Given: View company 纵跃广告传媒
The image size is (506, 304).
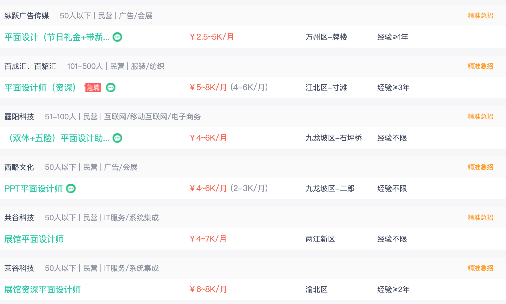Looking at the screenshot, I should pos(27,16).
